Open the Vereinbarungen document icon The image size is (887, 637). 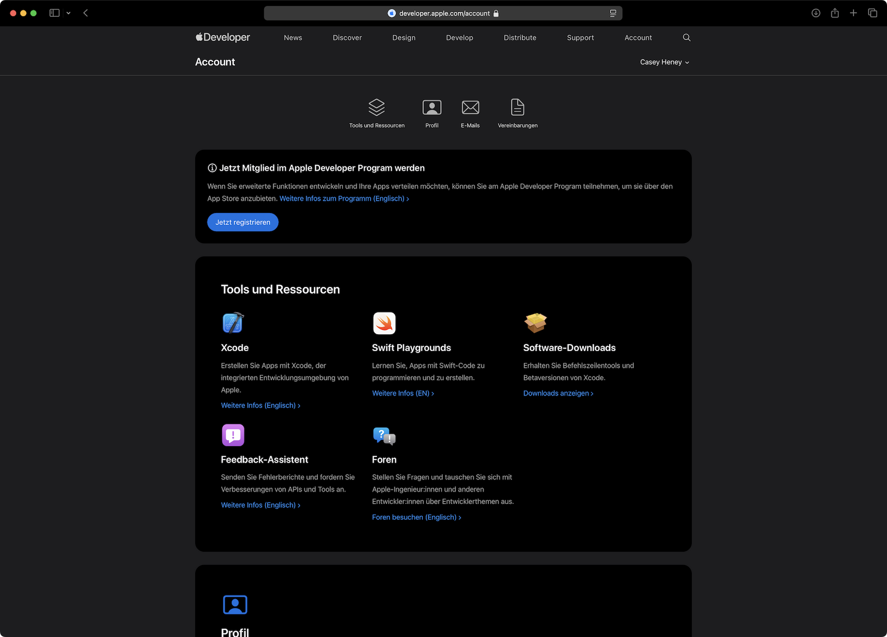coord(517,107)
